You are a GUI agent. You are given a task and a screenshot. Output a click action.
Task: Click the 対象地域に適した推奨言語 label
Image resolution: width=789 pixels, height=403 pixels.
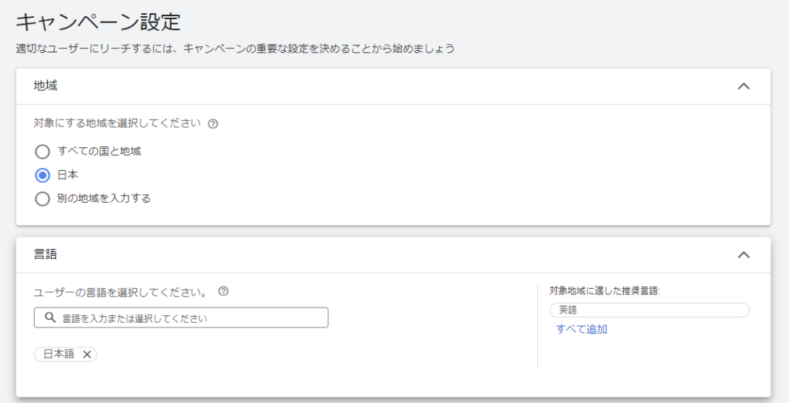(604, 290)
